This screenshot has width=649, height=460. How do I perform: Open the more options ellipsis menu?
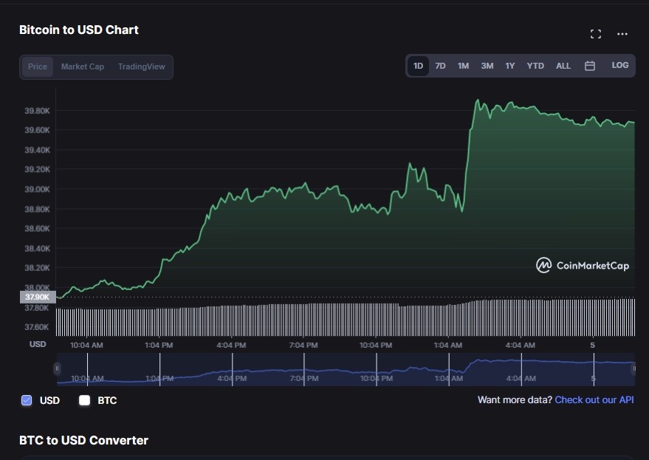622,33
